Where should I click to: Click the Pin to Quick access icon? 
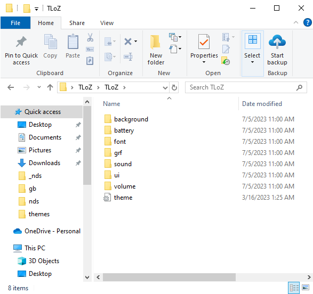pyautogui.click(x=21, y=42)
